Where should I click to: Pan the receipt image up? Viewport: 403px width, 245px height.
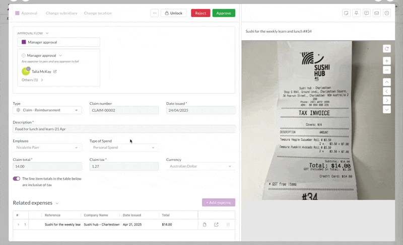coord(387,82)
